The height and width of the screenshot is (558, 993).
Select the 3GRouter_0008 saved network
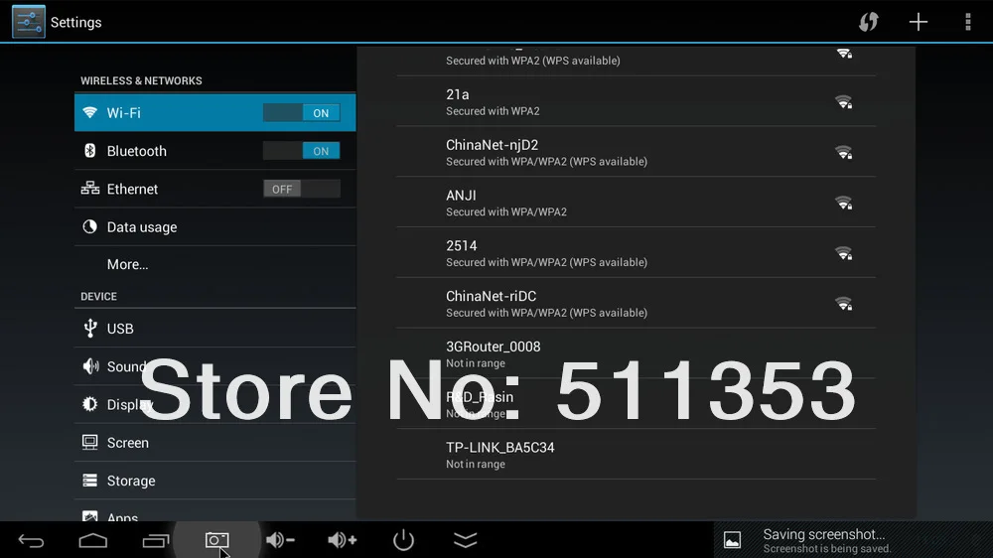[636, 353]
